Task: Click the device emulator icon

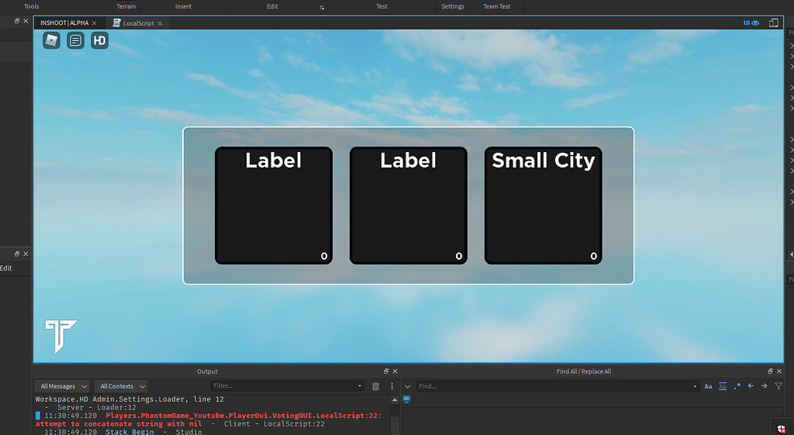Action: [773, 23]
